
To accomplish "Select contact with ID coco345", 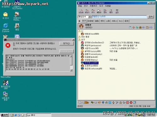I will point(90,48).
